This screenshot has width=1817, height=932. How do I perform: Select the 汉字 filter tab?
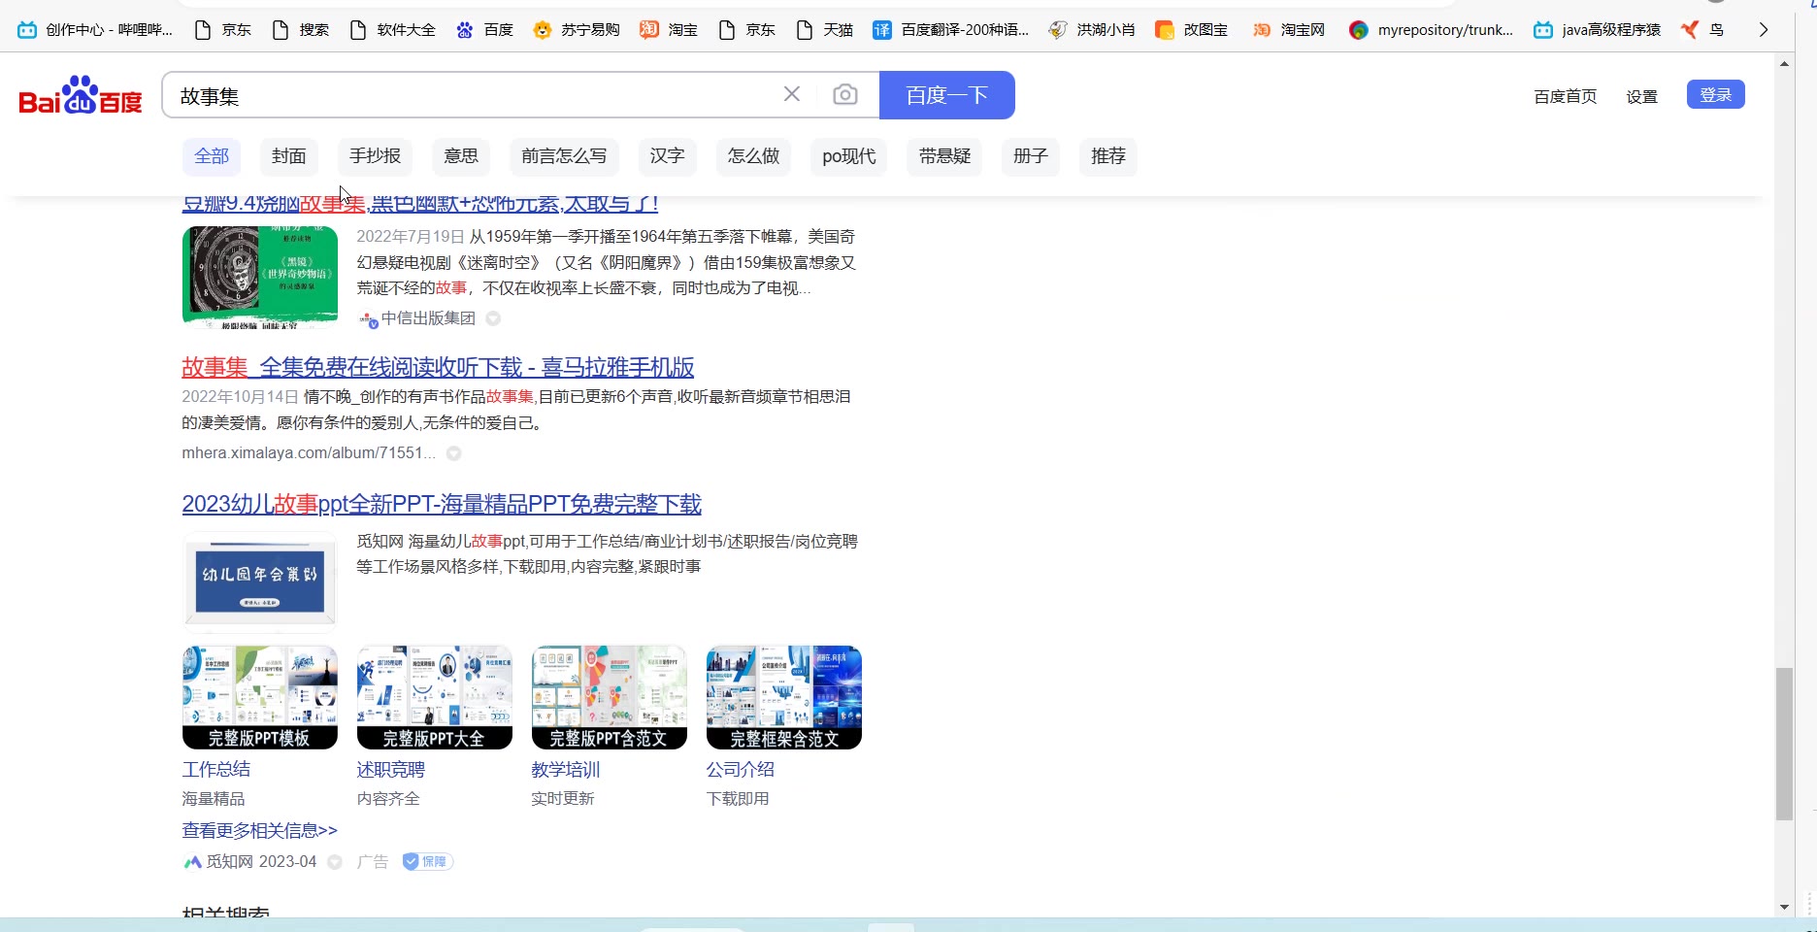668,156
